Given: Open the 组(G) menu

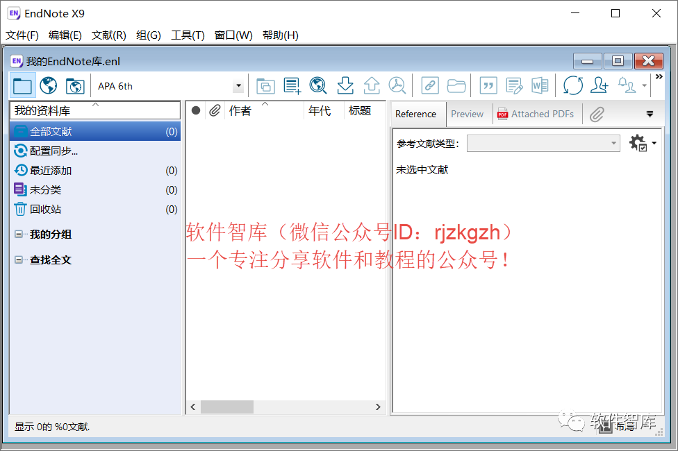Looking at the screenshot, I should click(x=149, y=35).
